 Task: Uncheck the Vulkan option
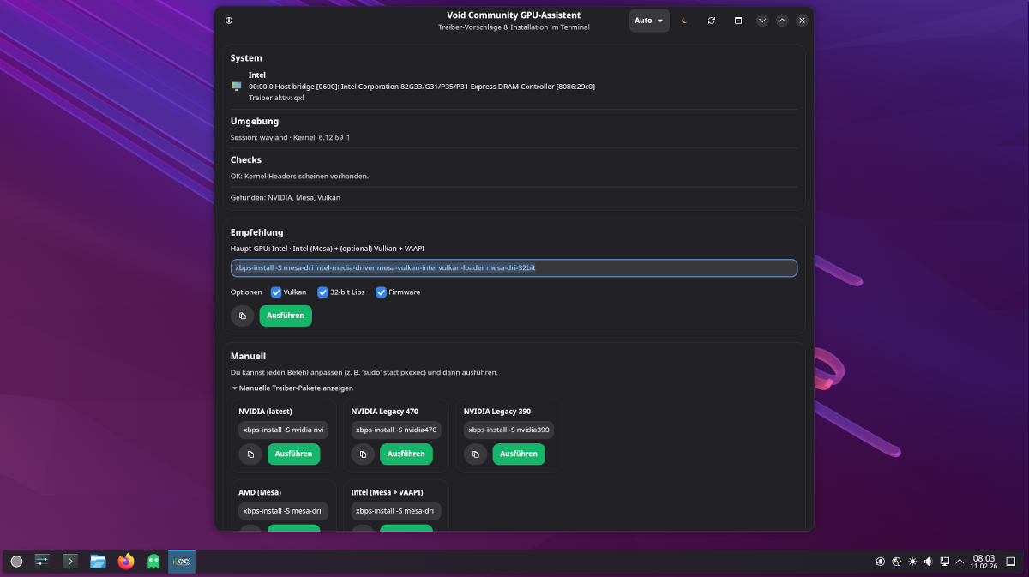pyautogui.click(x=276, y=292)
